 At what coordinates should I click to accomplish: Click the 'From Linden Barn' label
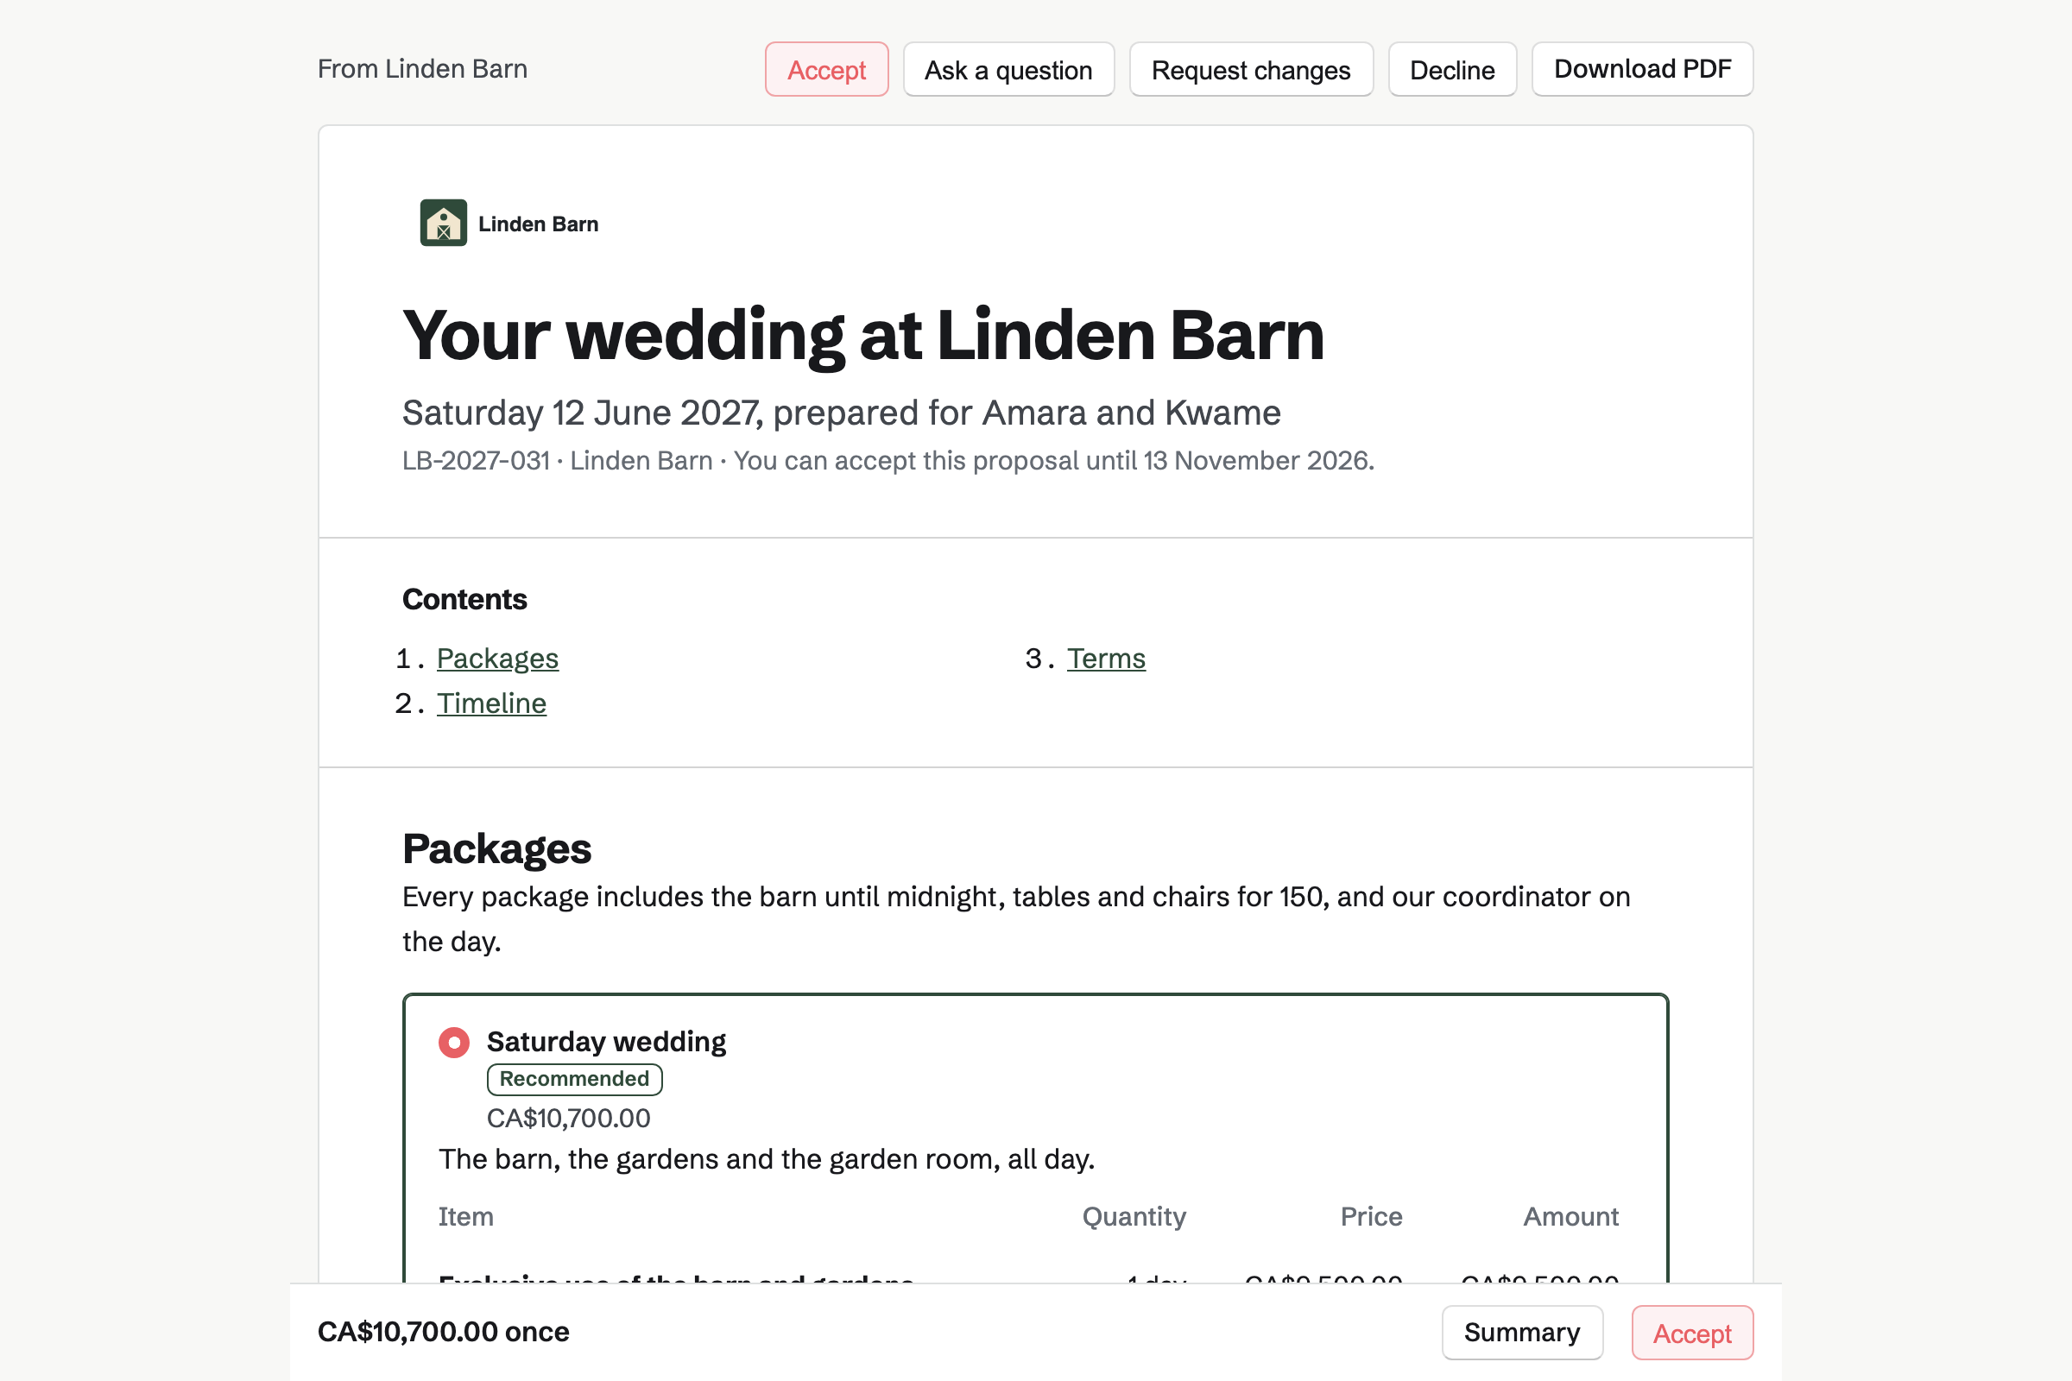point(422,69)
